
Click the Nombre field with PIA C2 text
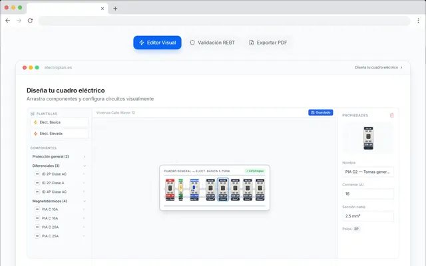click(368, 172)
